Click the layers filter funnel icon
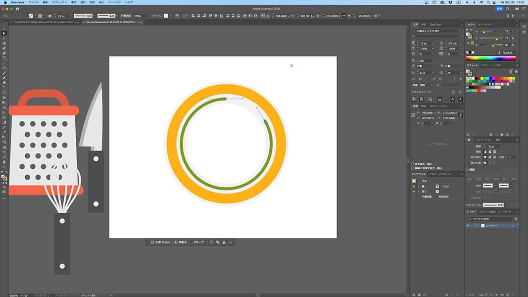This screenshot has width=528, height=297. pos(516,219)
